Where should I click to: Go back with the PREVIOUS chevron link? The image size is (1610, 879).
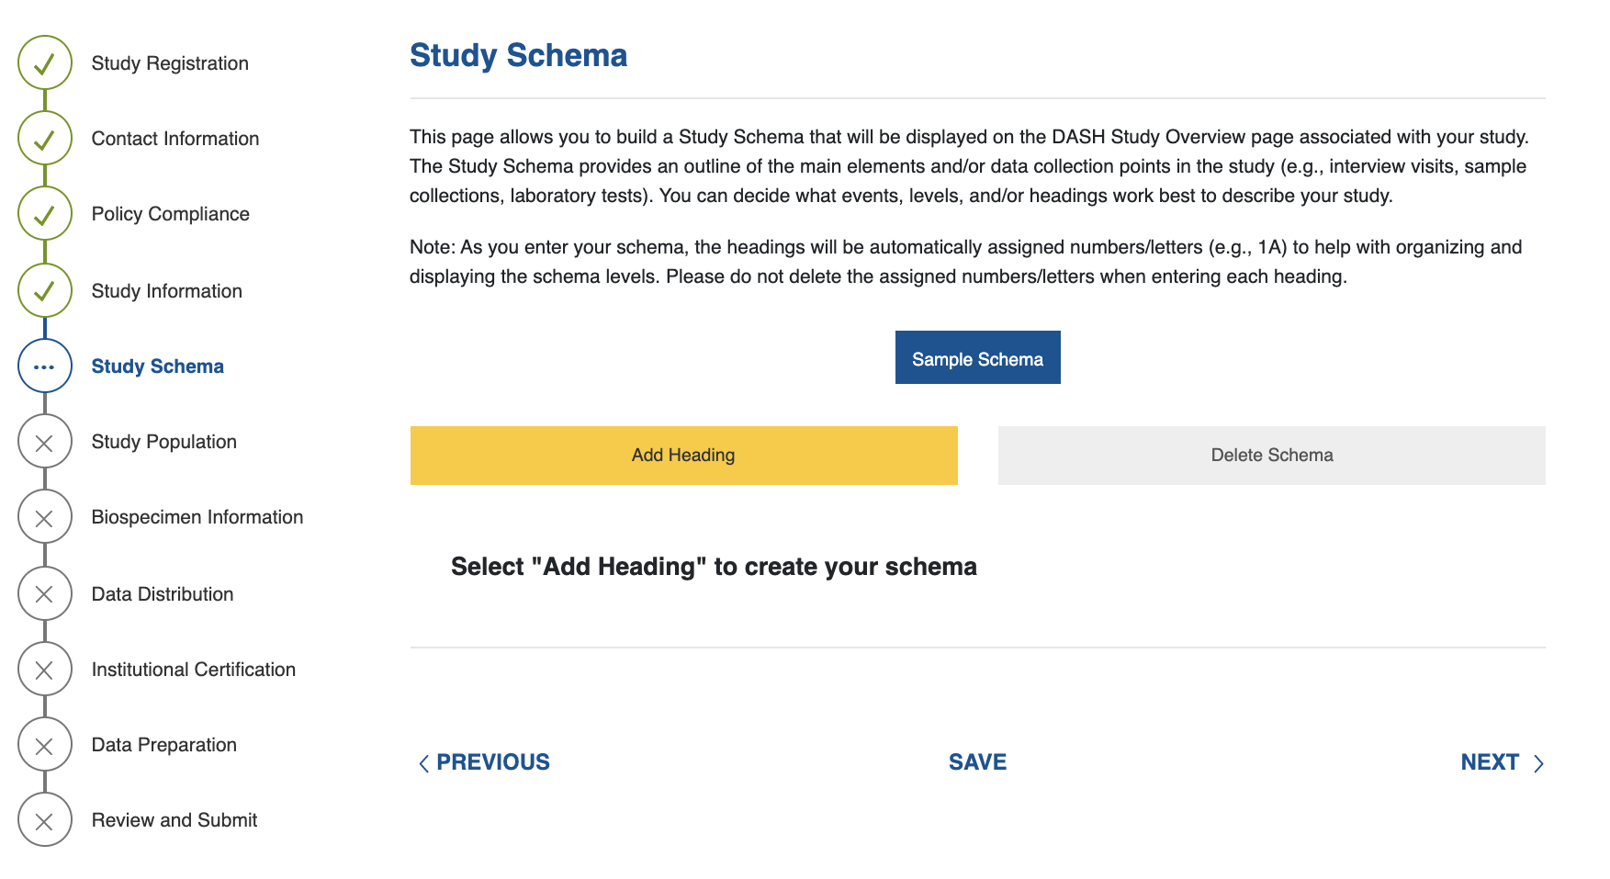click(x=484, y=762)
